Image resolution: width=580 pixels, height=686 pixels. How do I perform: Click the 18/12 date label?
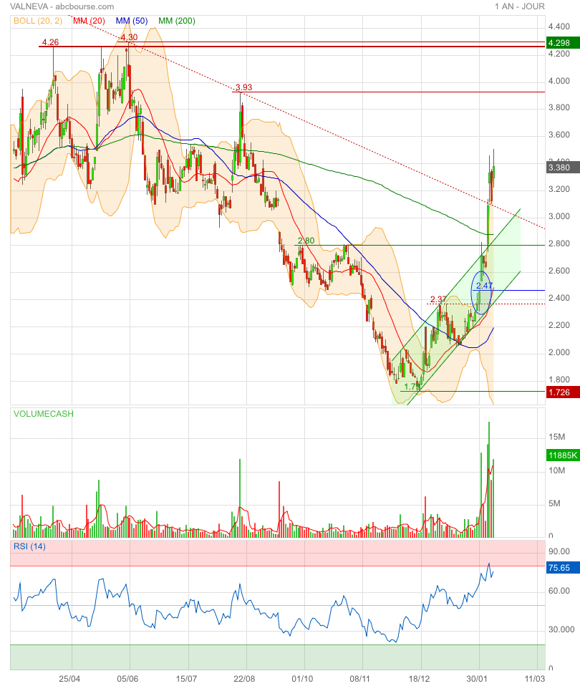click(419, 679)
